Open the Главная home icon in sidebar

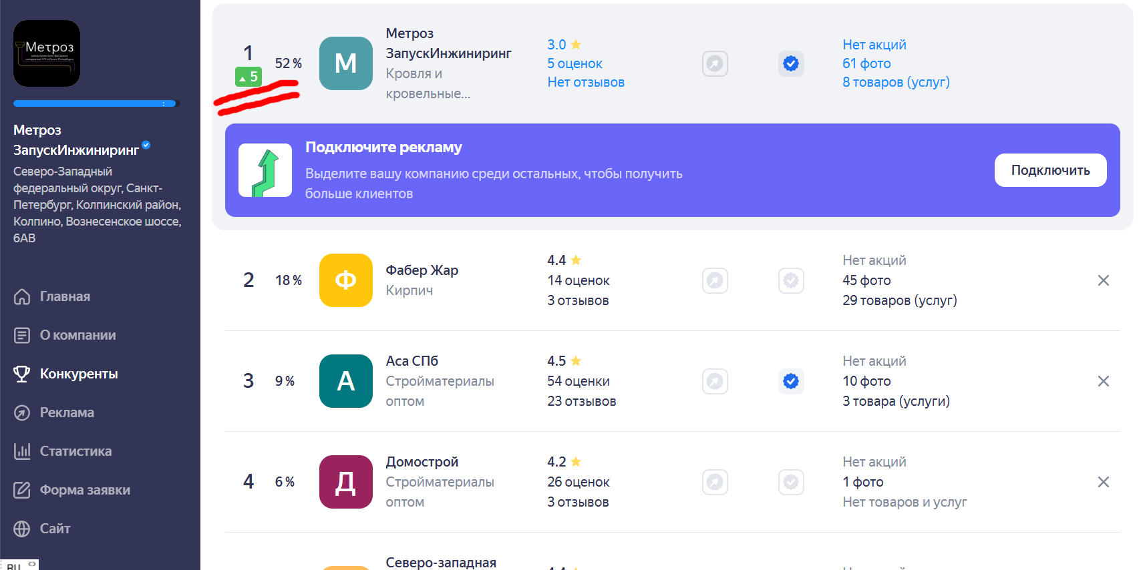(22, 296)
